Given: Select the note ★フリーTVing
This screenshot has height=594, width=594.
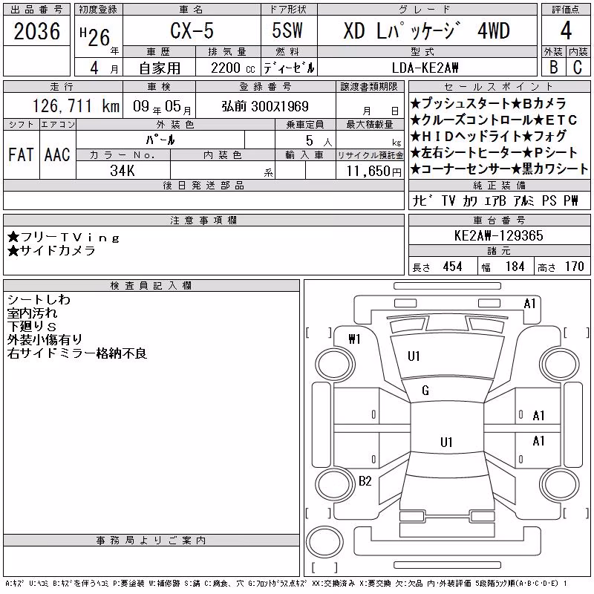Looking at the screenshot, I should [63, 238].
